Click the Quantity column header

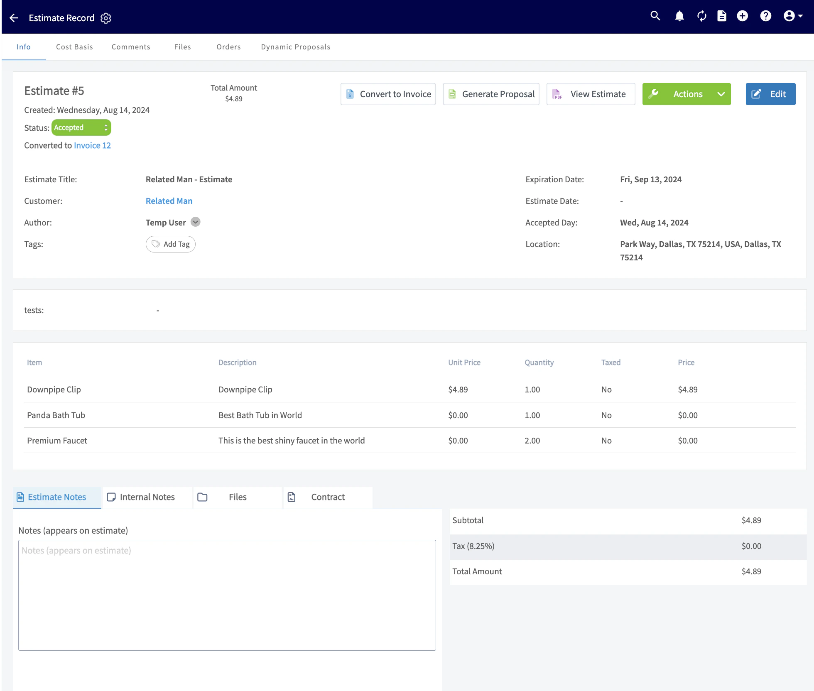(539, 363)
